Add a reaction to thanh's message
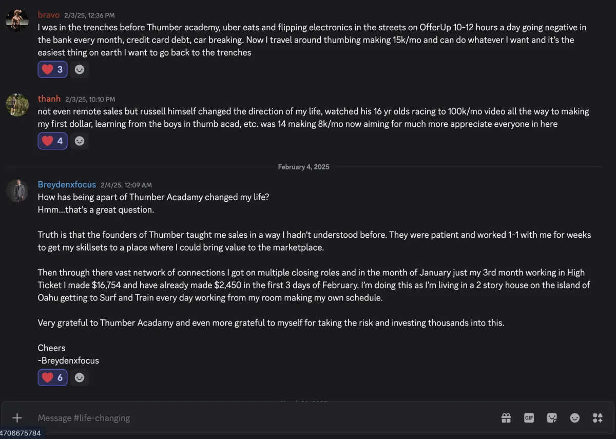 click(x=80, y=141)
